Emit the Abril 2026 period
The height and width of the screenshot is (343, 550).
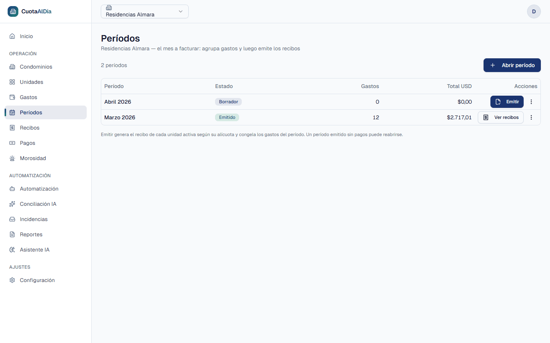tap(507, 102)
